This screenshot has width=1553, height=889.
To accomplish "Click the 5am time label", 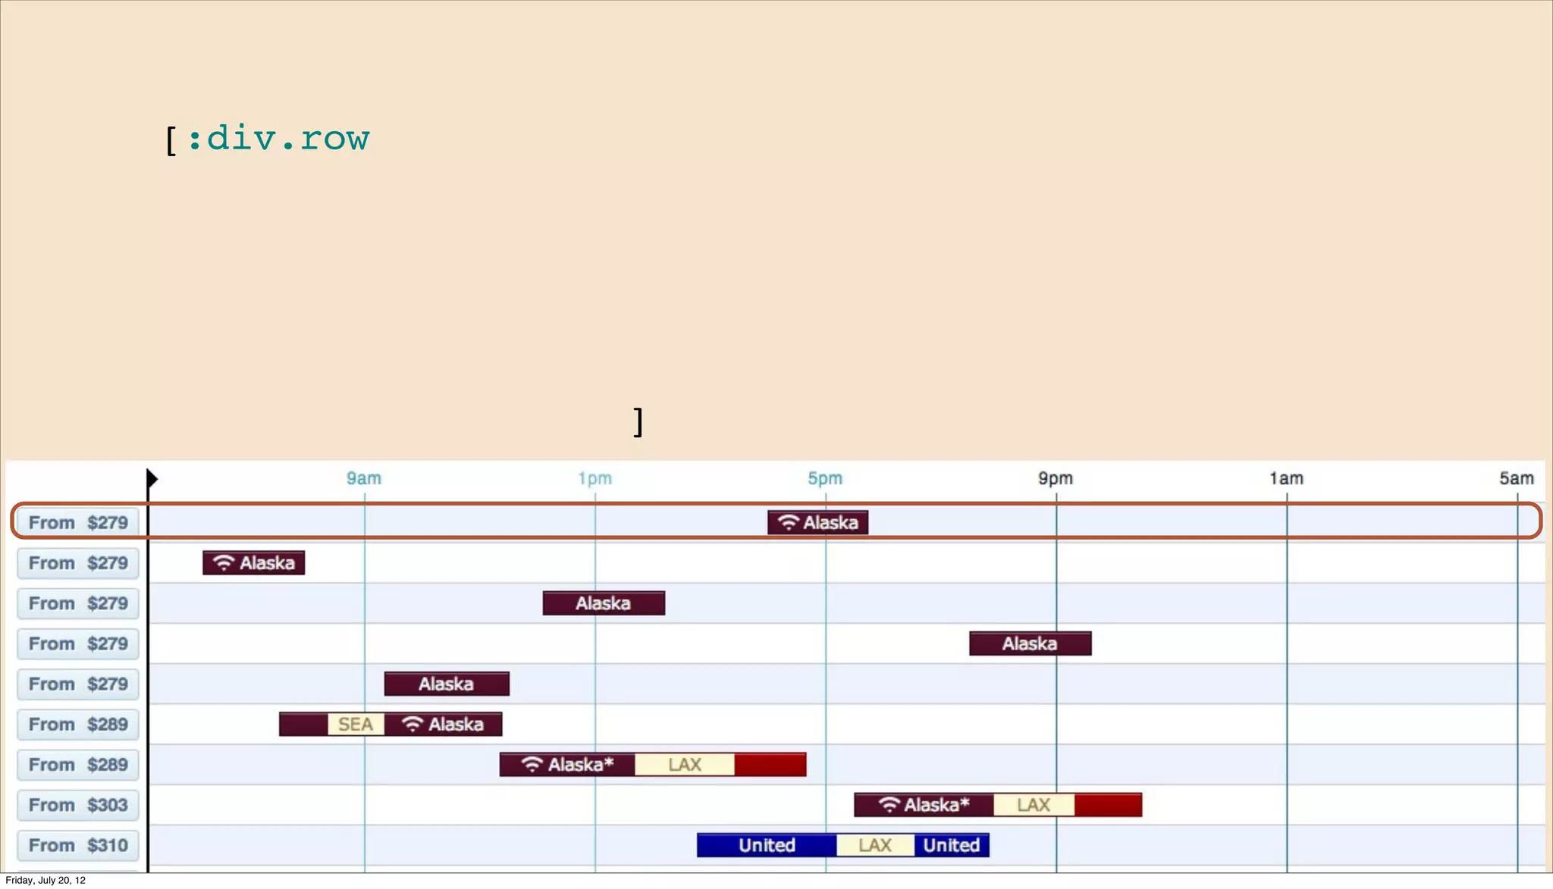I will pos(1517,478).
